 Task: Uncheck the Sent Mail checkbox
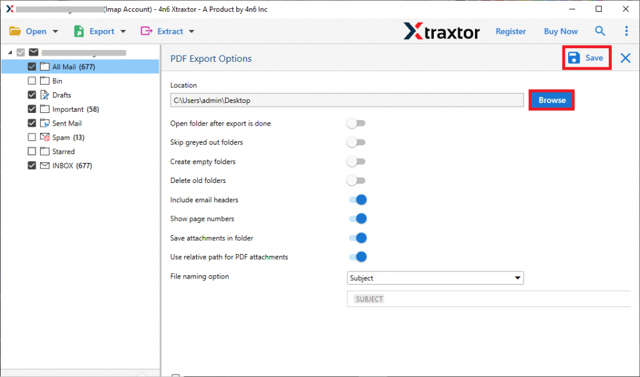pyautogui.click(x=32, y=123)
